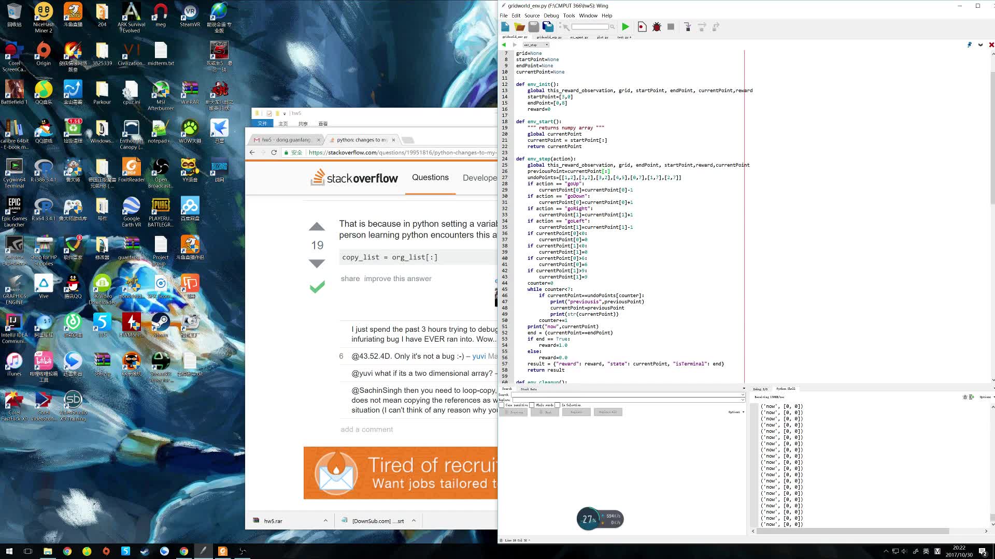Click the New File icon in Wing toolbar
Image resolution: width=995 pixels, height=559 pixels.
pyautogui.click(x=505, y=27)
